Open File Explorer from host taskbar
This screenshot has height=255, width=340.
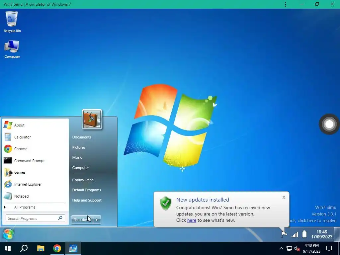coord(41,248)
